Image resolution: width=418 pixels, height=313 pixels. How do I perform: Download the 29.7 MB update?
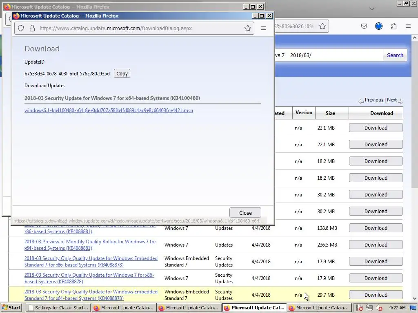click(376, 295)
